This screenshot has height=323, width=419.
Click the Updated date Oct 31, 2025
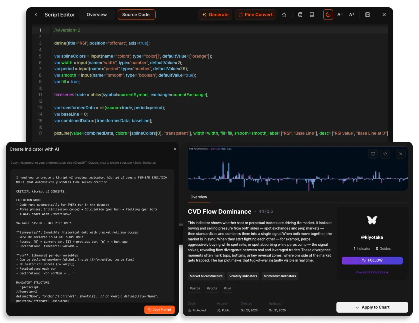coord(277,310)
